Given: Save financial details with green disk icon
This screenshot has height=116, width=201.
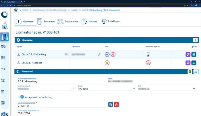Looking at the screenshot, I should (190, 72).
